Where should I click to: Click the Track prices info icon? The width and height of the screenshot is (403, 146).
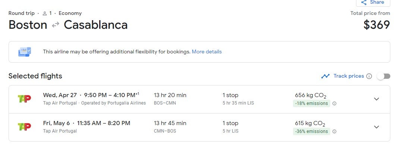[369, 76]
